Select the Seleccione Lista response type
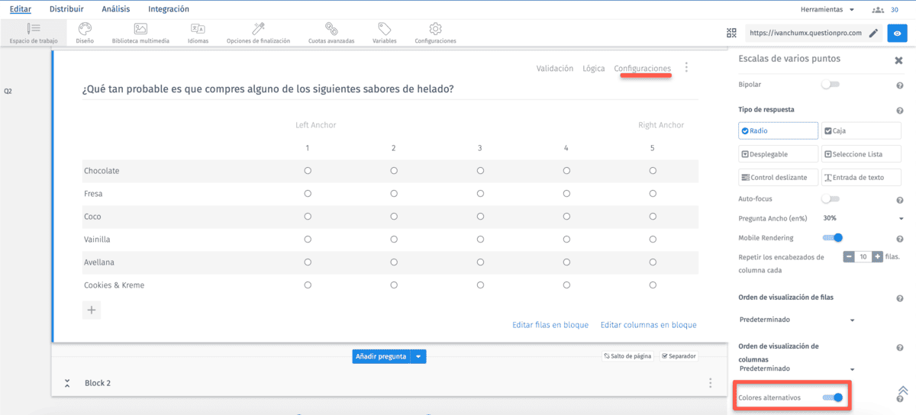 pos(861,153)
